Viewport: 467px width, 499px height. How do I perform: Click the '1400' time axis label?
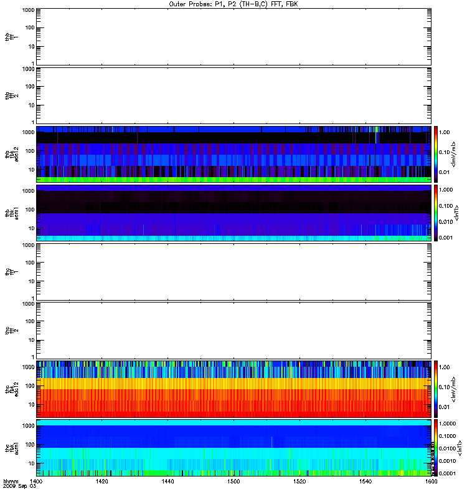pos(36,481)
